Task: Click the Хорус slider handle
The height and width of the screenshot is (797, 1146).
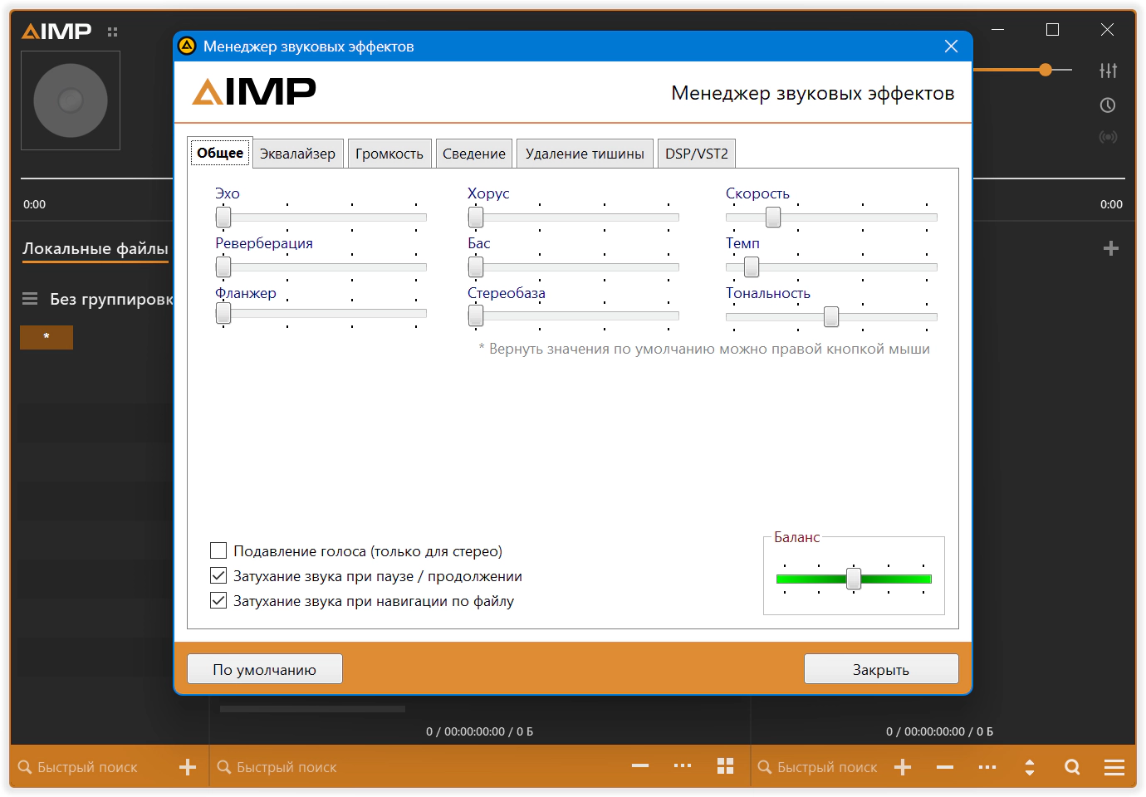Action: click(x=476, y=218)
